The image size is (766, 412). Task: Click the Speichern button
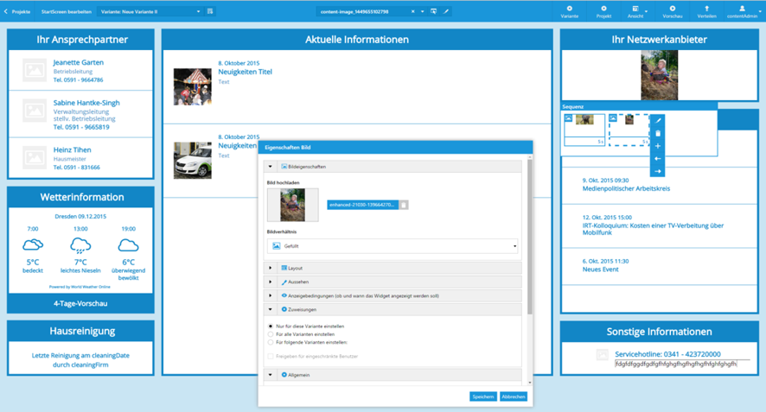[483, 396]
